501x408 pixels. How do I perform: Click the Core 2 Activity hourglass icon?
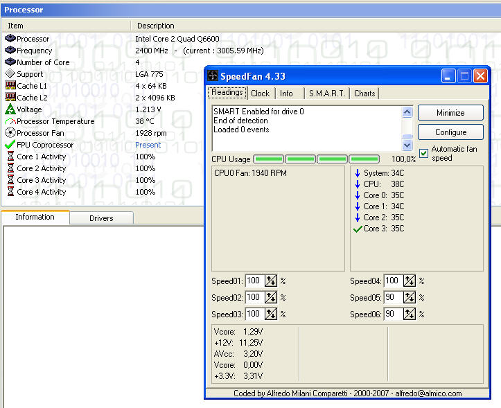(x=10, y=168)
